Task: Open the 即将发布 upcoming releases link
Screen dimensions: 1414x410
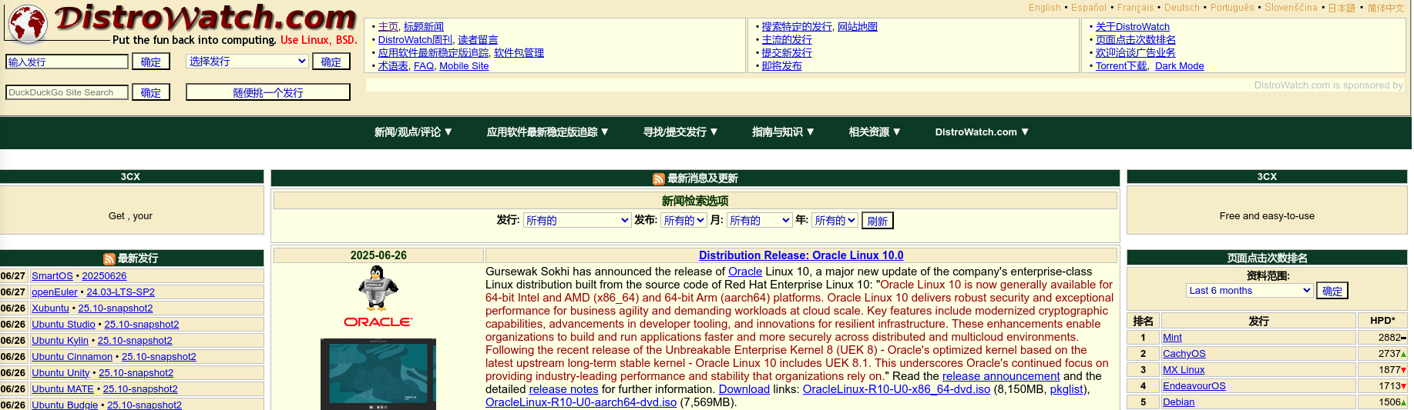Action: tap(782, 66)
